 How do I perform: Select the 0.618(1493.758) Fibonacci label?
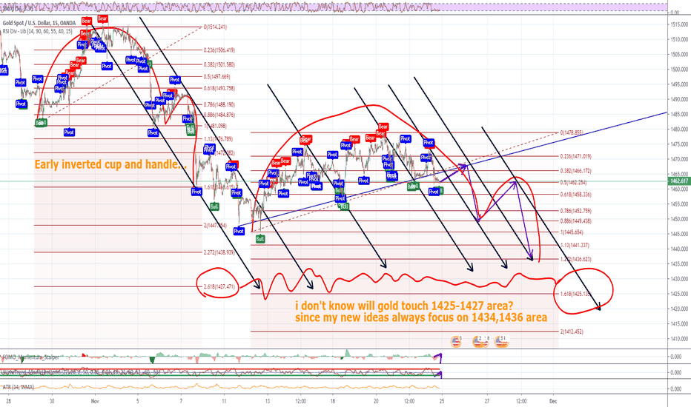219,88
